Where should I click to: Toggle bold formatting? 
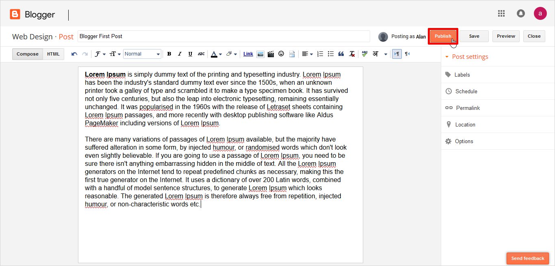(x=169, y=54)
